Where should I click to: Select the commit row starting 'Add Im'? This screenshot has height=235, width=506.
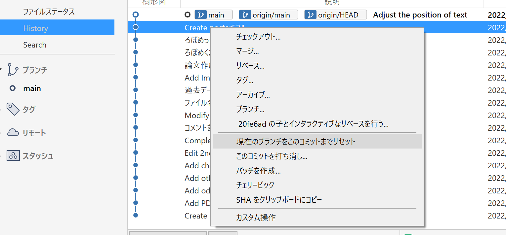click(x=197, y=78)
